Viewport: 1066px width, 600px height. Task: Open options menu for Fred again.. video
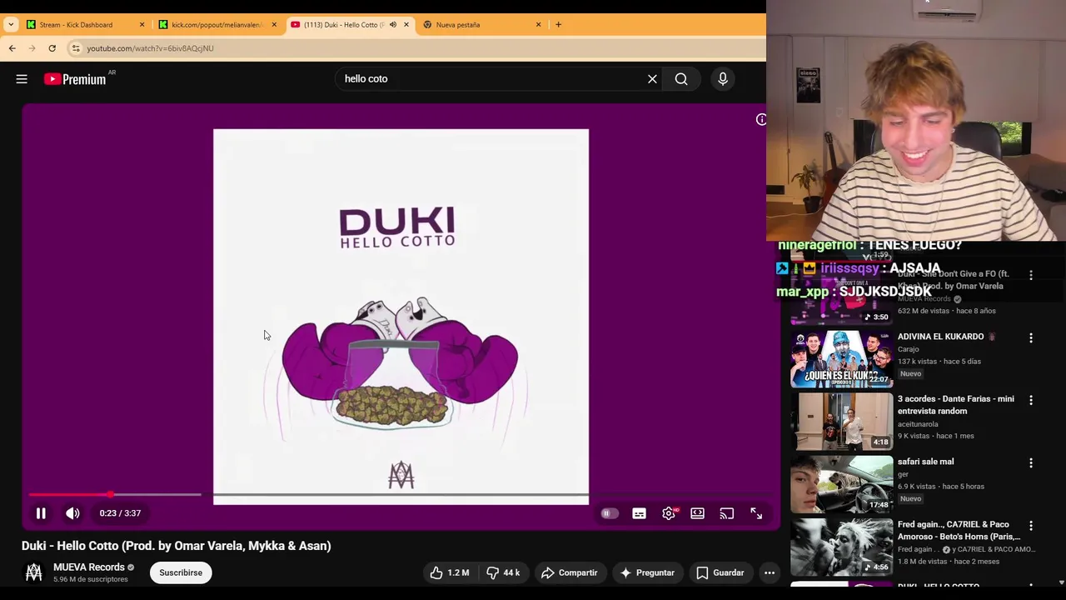click(1031, 526)
